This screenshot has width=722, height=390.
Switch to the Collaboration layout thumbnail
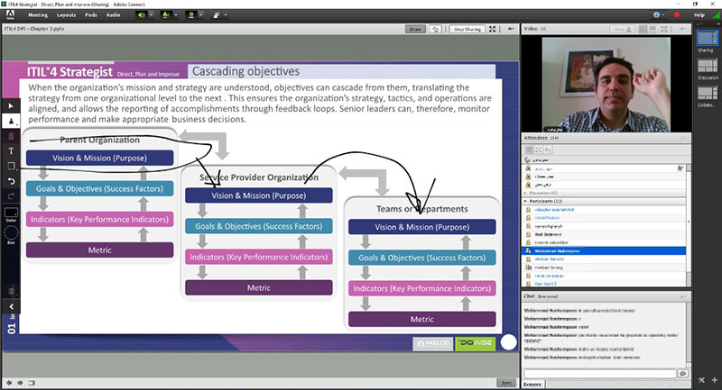coord(708,94)
